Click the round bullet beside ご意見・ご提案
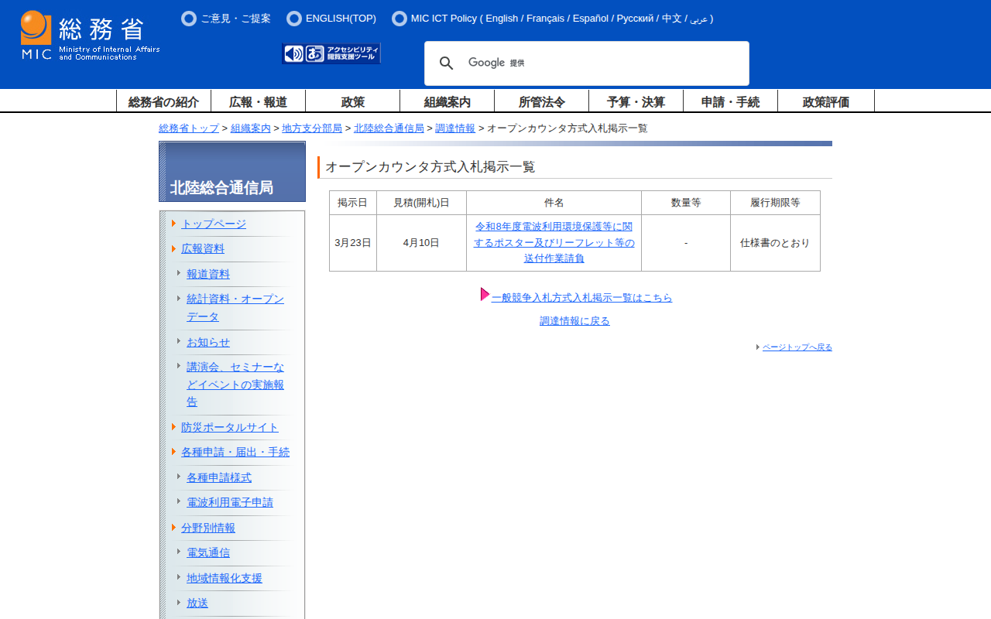The width and height of the screenshot is (991, 619). click(x=189, y=19)
